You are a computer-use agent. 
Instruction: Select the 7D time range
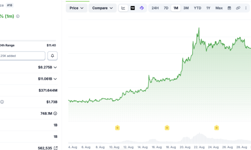(x=166, y=8)
